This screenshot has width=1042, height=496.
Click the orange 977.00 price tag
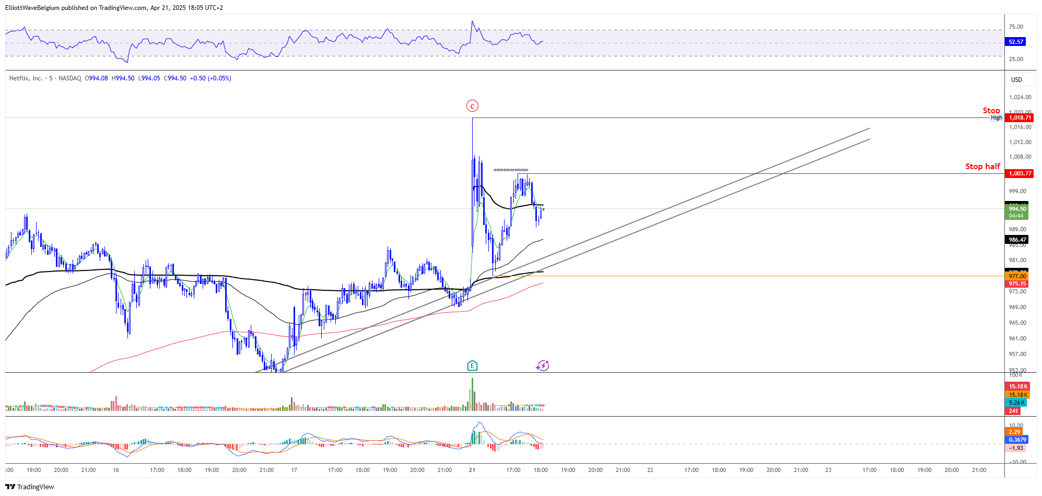pos(1017,276)
